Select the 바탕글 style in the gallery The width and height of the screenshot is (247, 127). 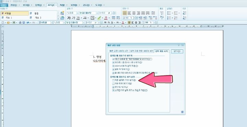[x=15, y=13]
